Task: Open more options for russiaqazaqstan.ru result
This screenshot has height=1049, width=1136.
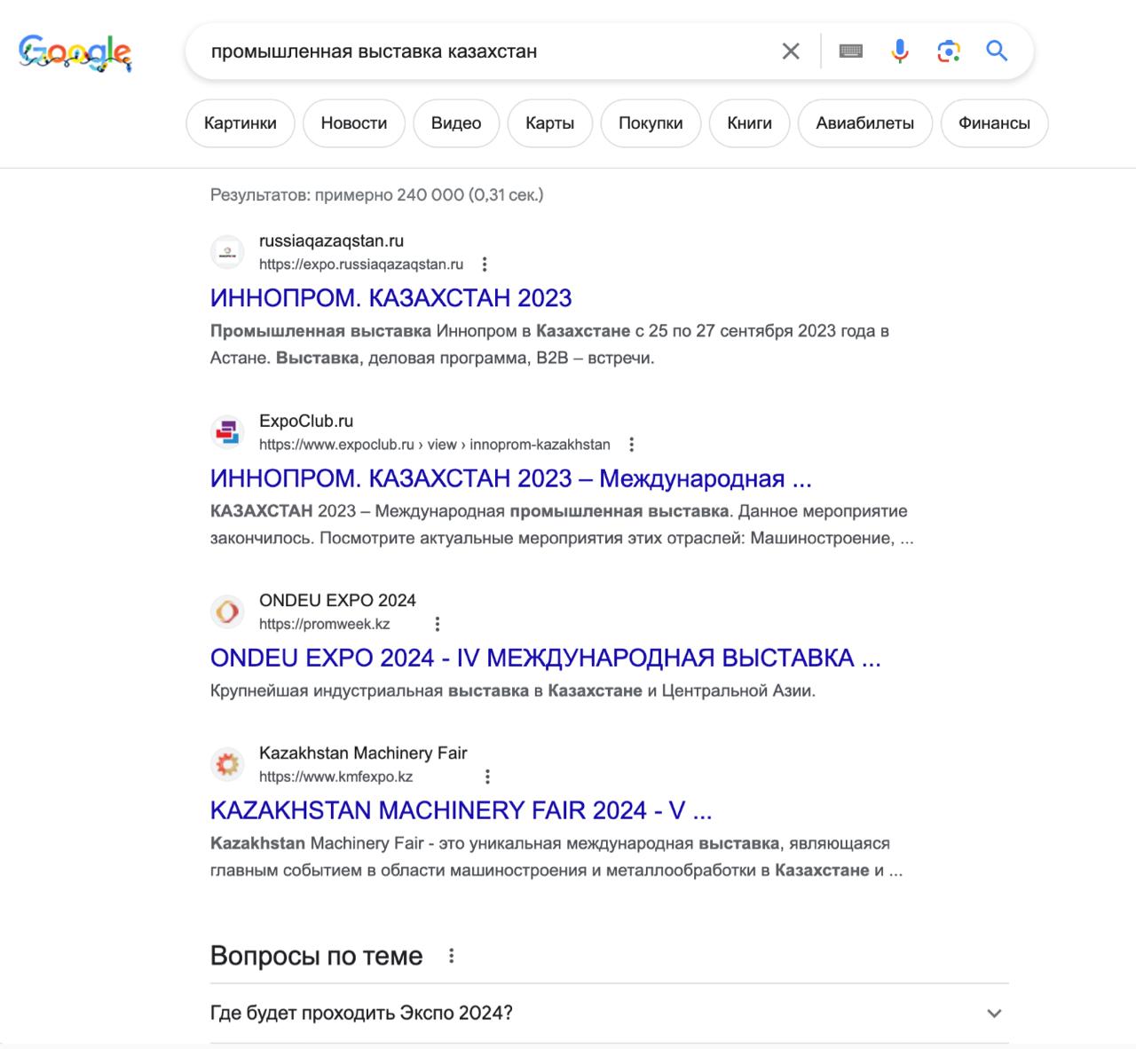Action: click(485, 264)
